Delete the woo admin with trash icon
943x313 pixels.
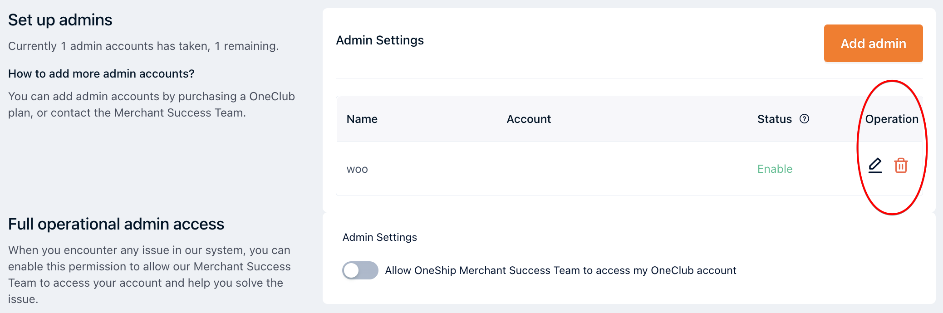coord(901,166)
